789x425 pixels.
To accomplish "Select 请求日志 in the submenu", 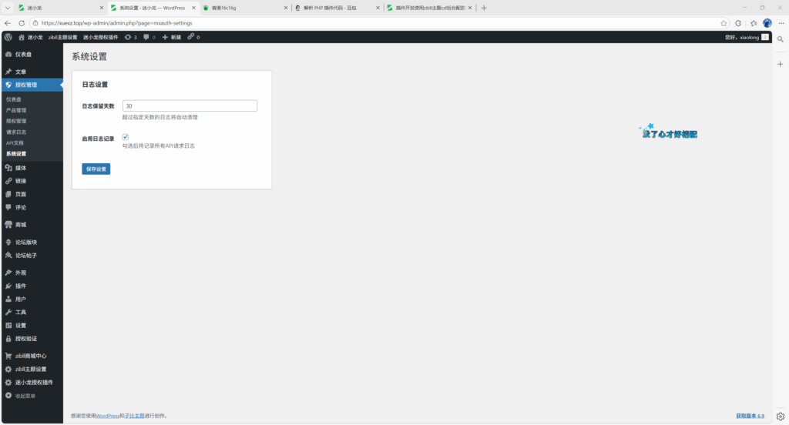I will 16,132.
